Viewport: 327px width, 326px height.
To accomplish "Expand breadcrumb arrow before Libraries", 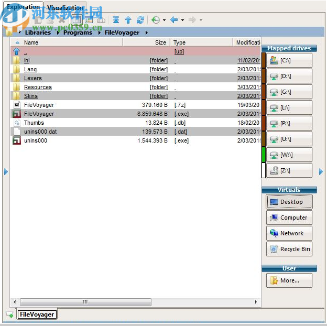I will pos(20,32).
